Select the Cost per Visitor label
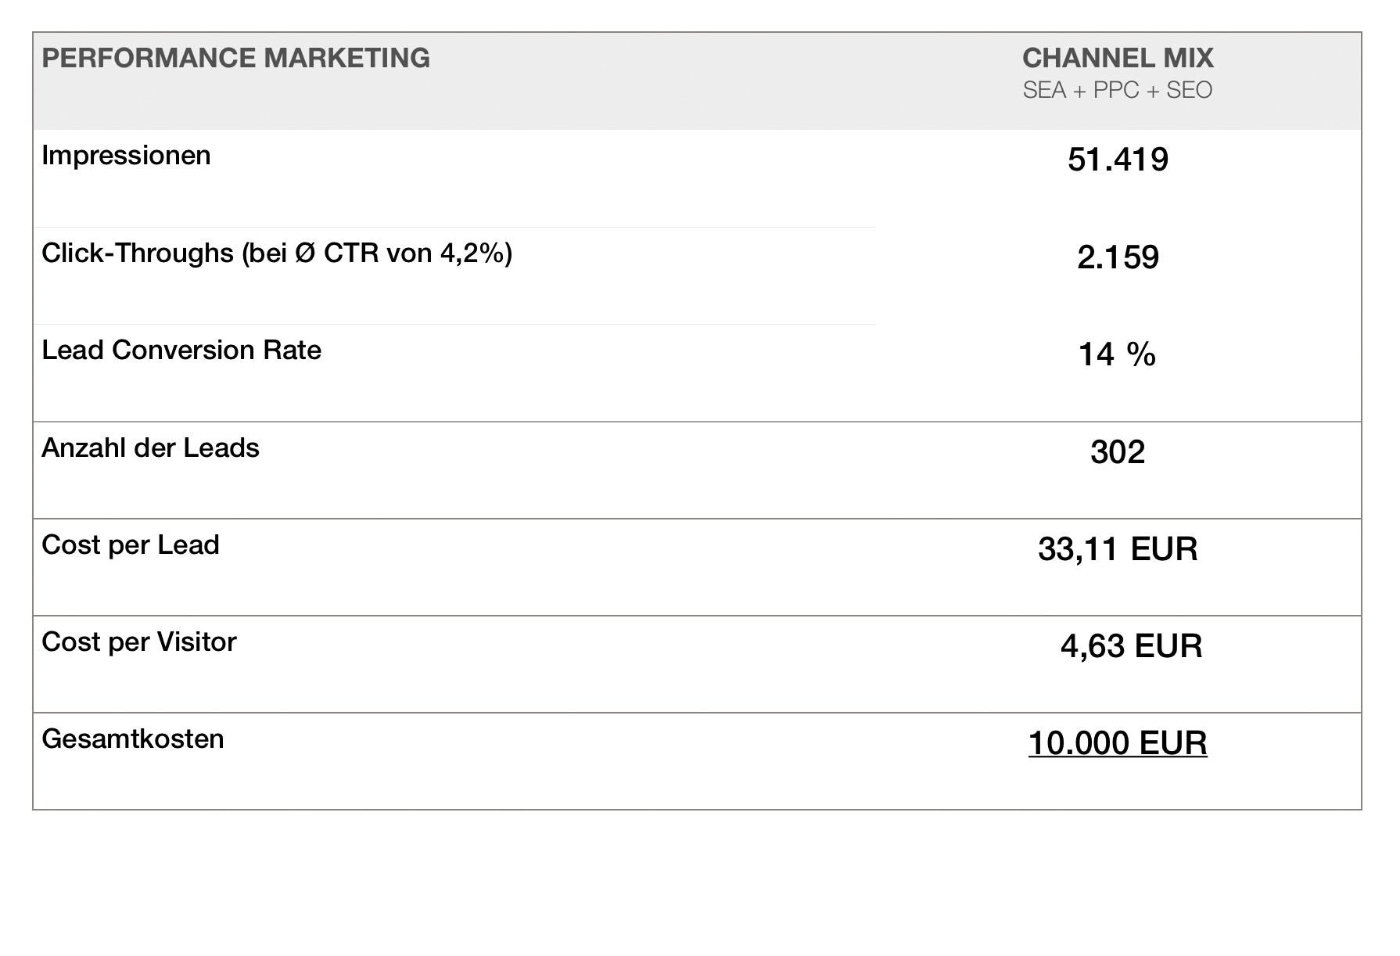The height and width of the screenshot is (956, 1400). [x=139, y=642]
